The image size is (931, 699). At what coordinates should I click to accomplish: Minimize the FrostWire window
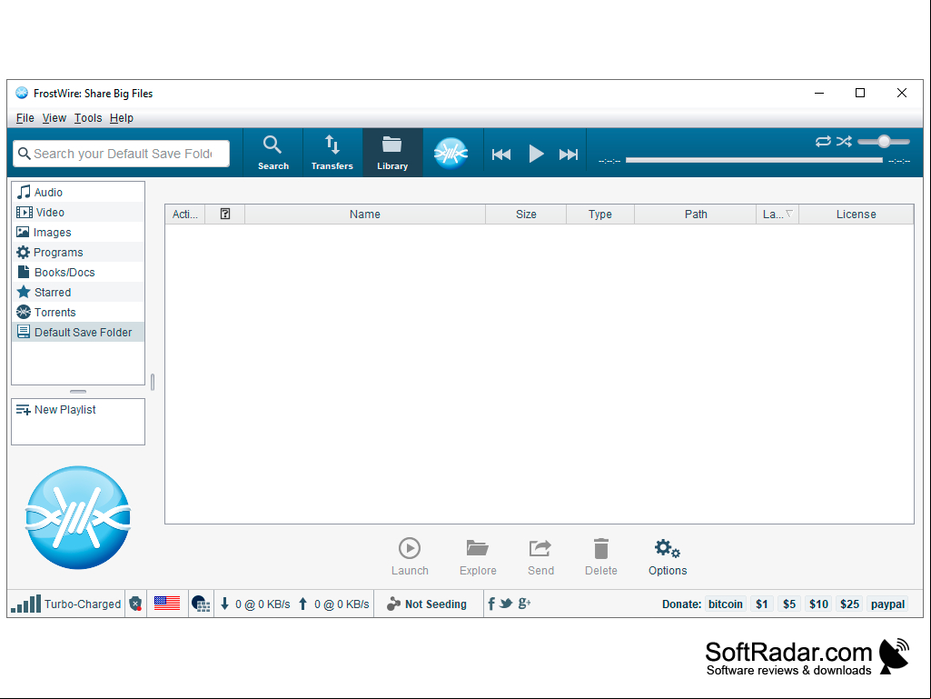819,93
